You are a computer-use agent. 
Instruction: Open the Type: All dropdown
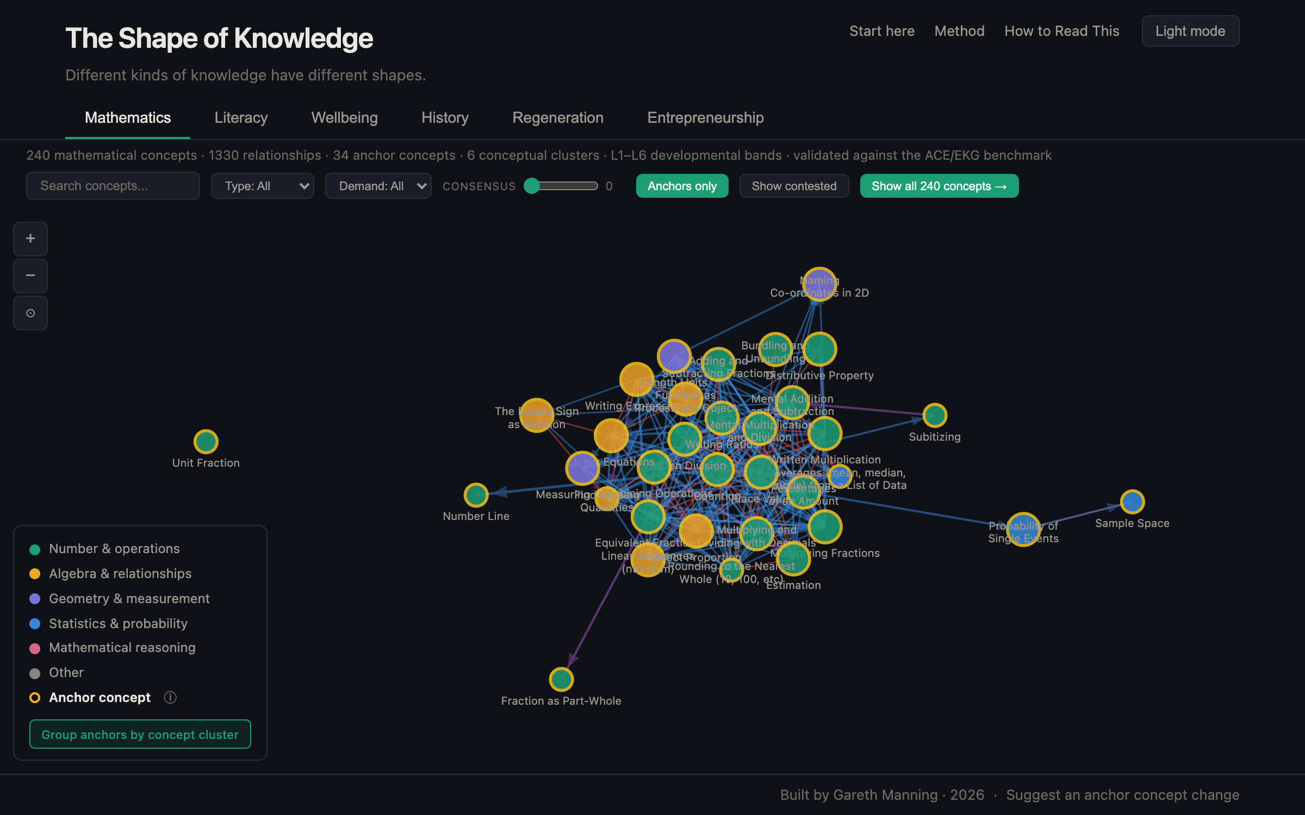[262, 186]
